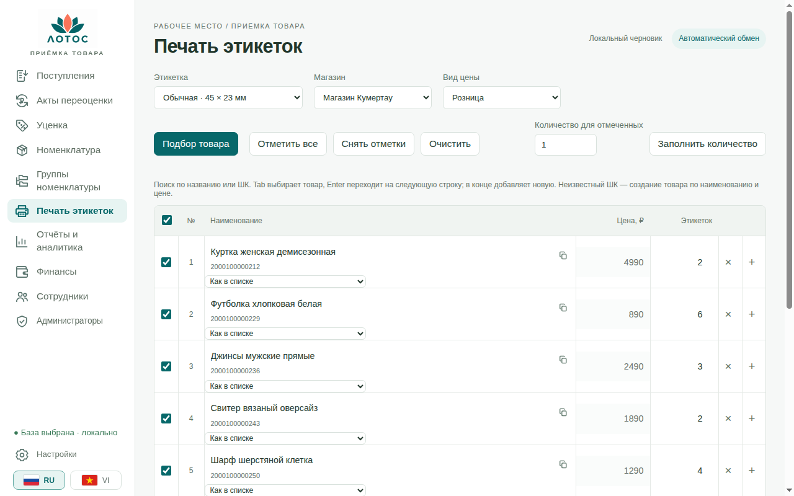Click Заполнить количество button
This screenshot has height=496, width=794.
(708, 144)
